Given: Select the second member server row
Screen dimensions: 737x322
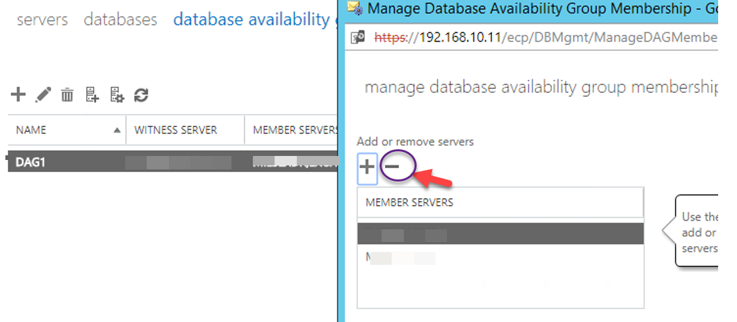Looking at the screenshot, I should [x=500, y=257].
